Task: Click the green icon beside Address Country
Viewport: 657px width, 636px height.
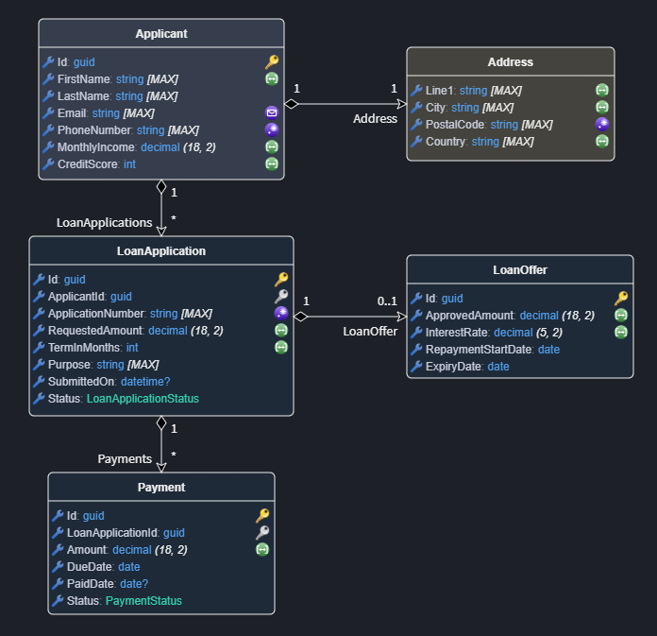Action: pyautogui.click(x=602, y=142)
